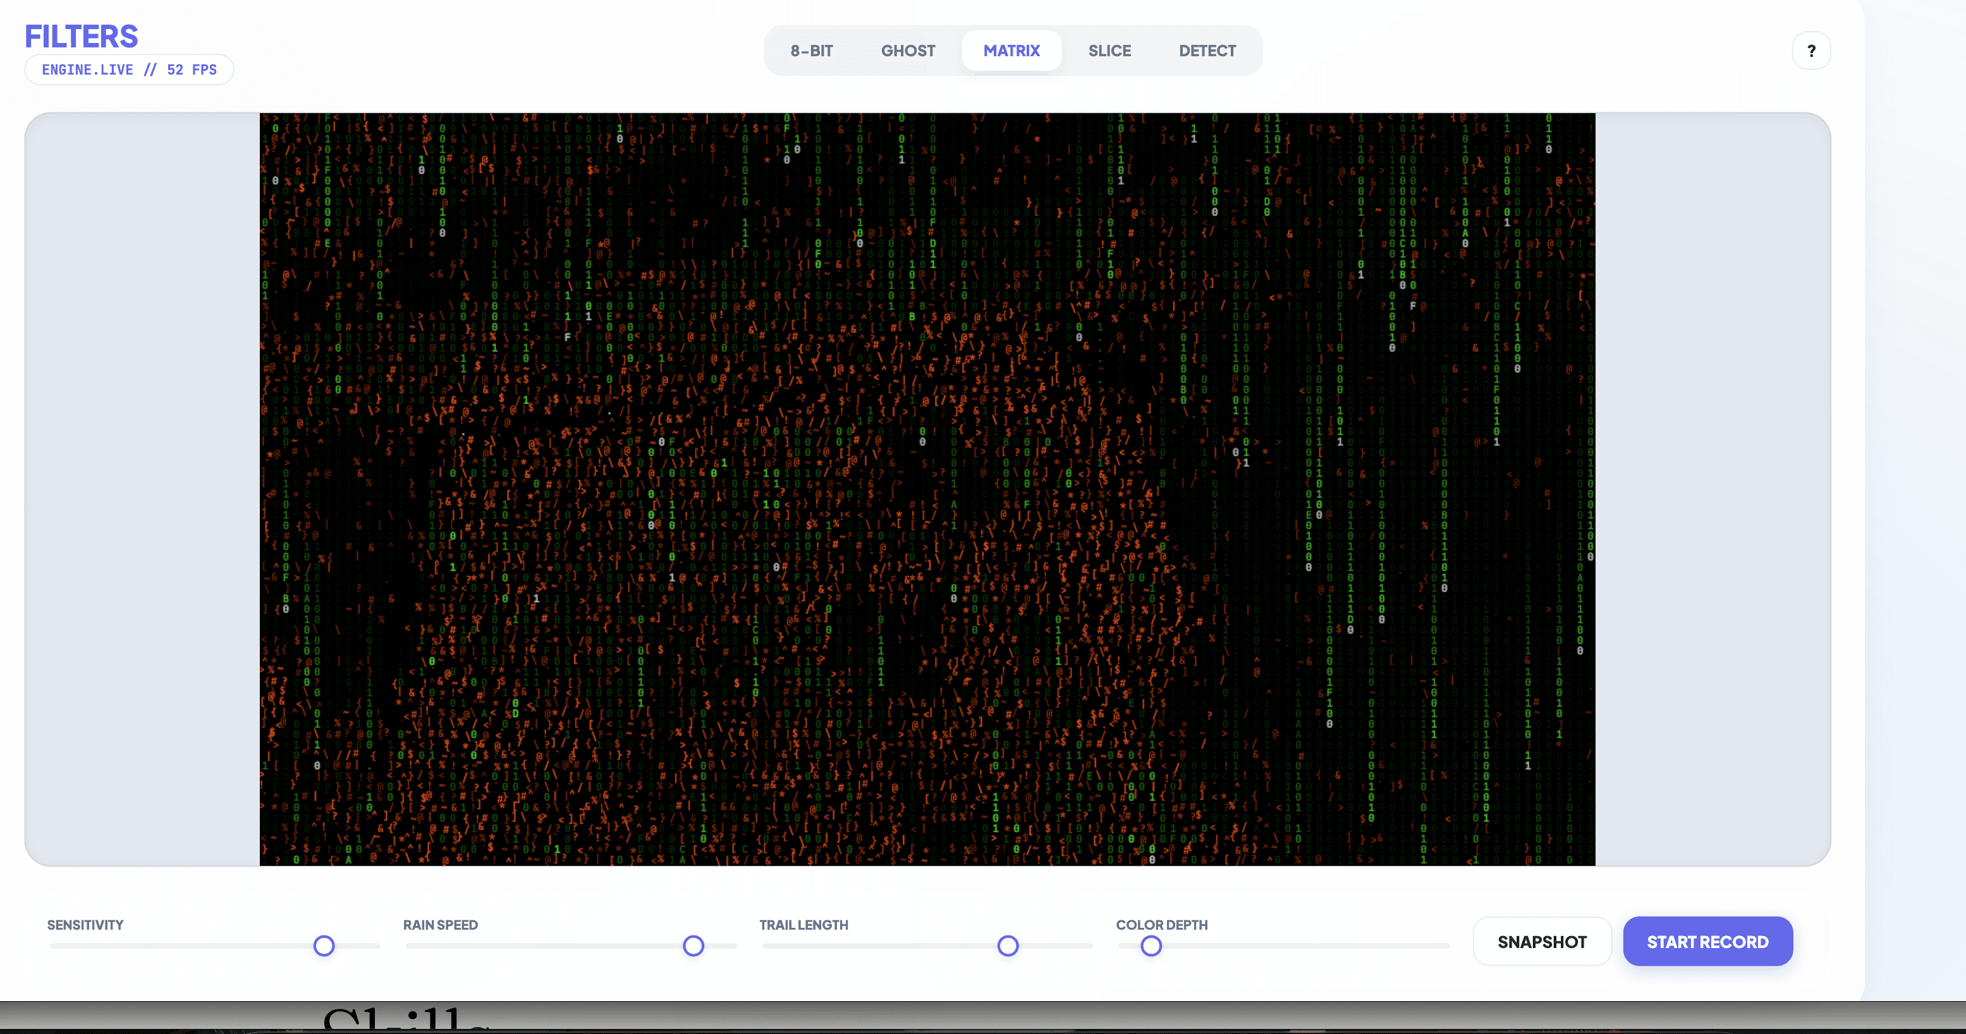The image size is (1966, 1034).
Task: Click the TRAIL LENGTH slider handle
Action: click(x=1008, y=946)
